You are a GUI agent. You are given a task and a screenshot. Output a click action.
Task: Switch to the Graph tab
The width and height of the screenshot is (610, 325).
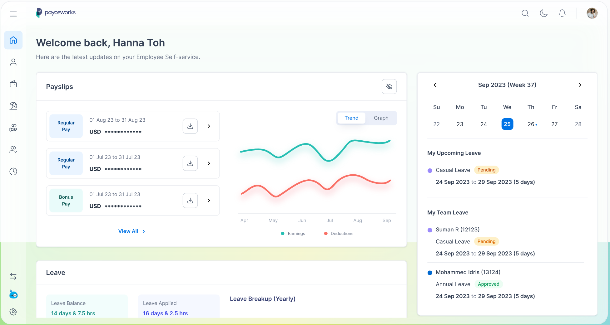(x=381, y=118)
